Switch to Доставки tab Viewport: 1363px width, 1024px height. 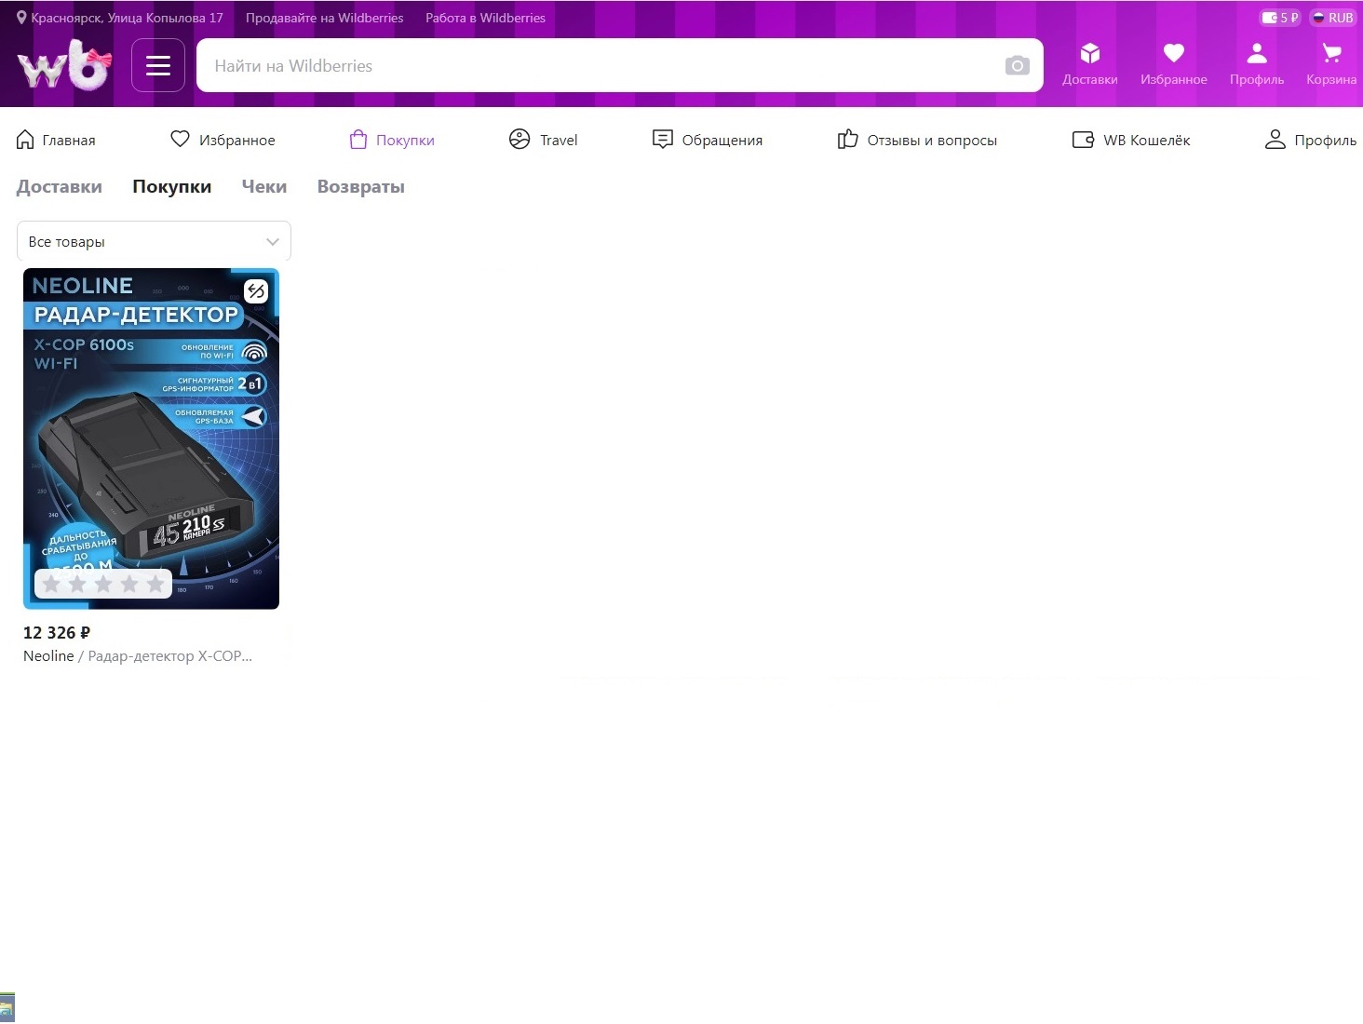60,186
